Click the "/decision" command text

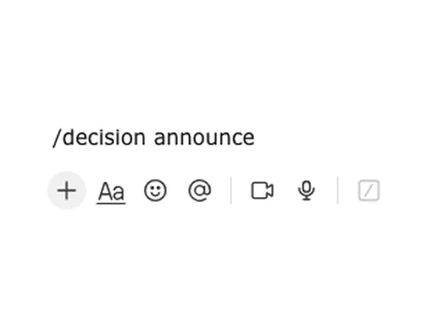[x=100, y=137]
